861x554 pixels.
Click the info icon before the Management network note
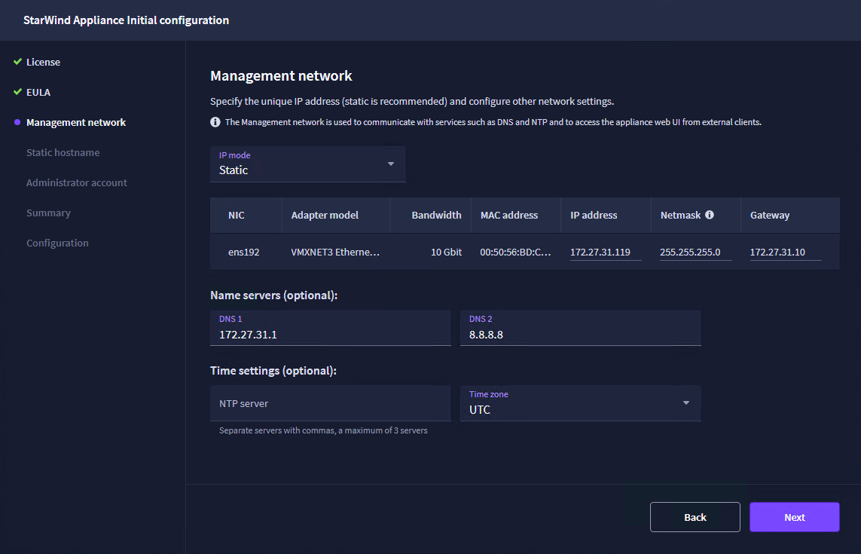(215, 122)
